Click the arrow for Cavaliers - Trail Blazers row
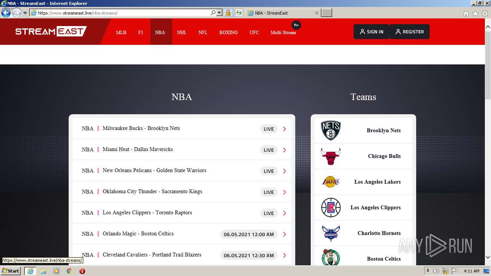Screen dimensions: 491x276 coord(285,255)
